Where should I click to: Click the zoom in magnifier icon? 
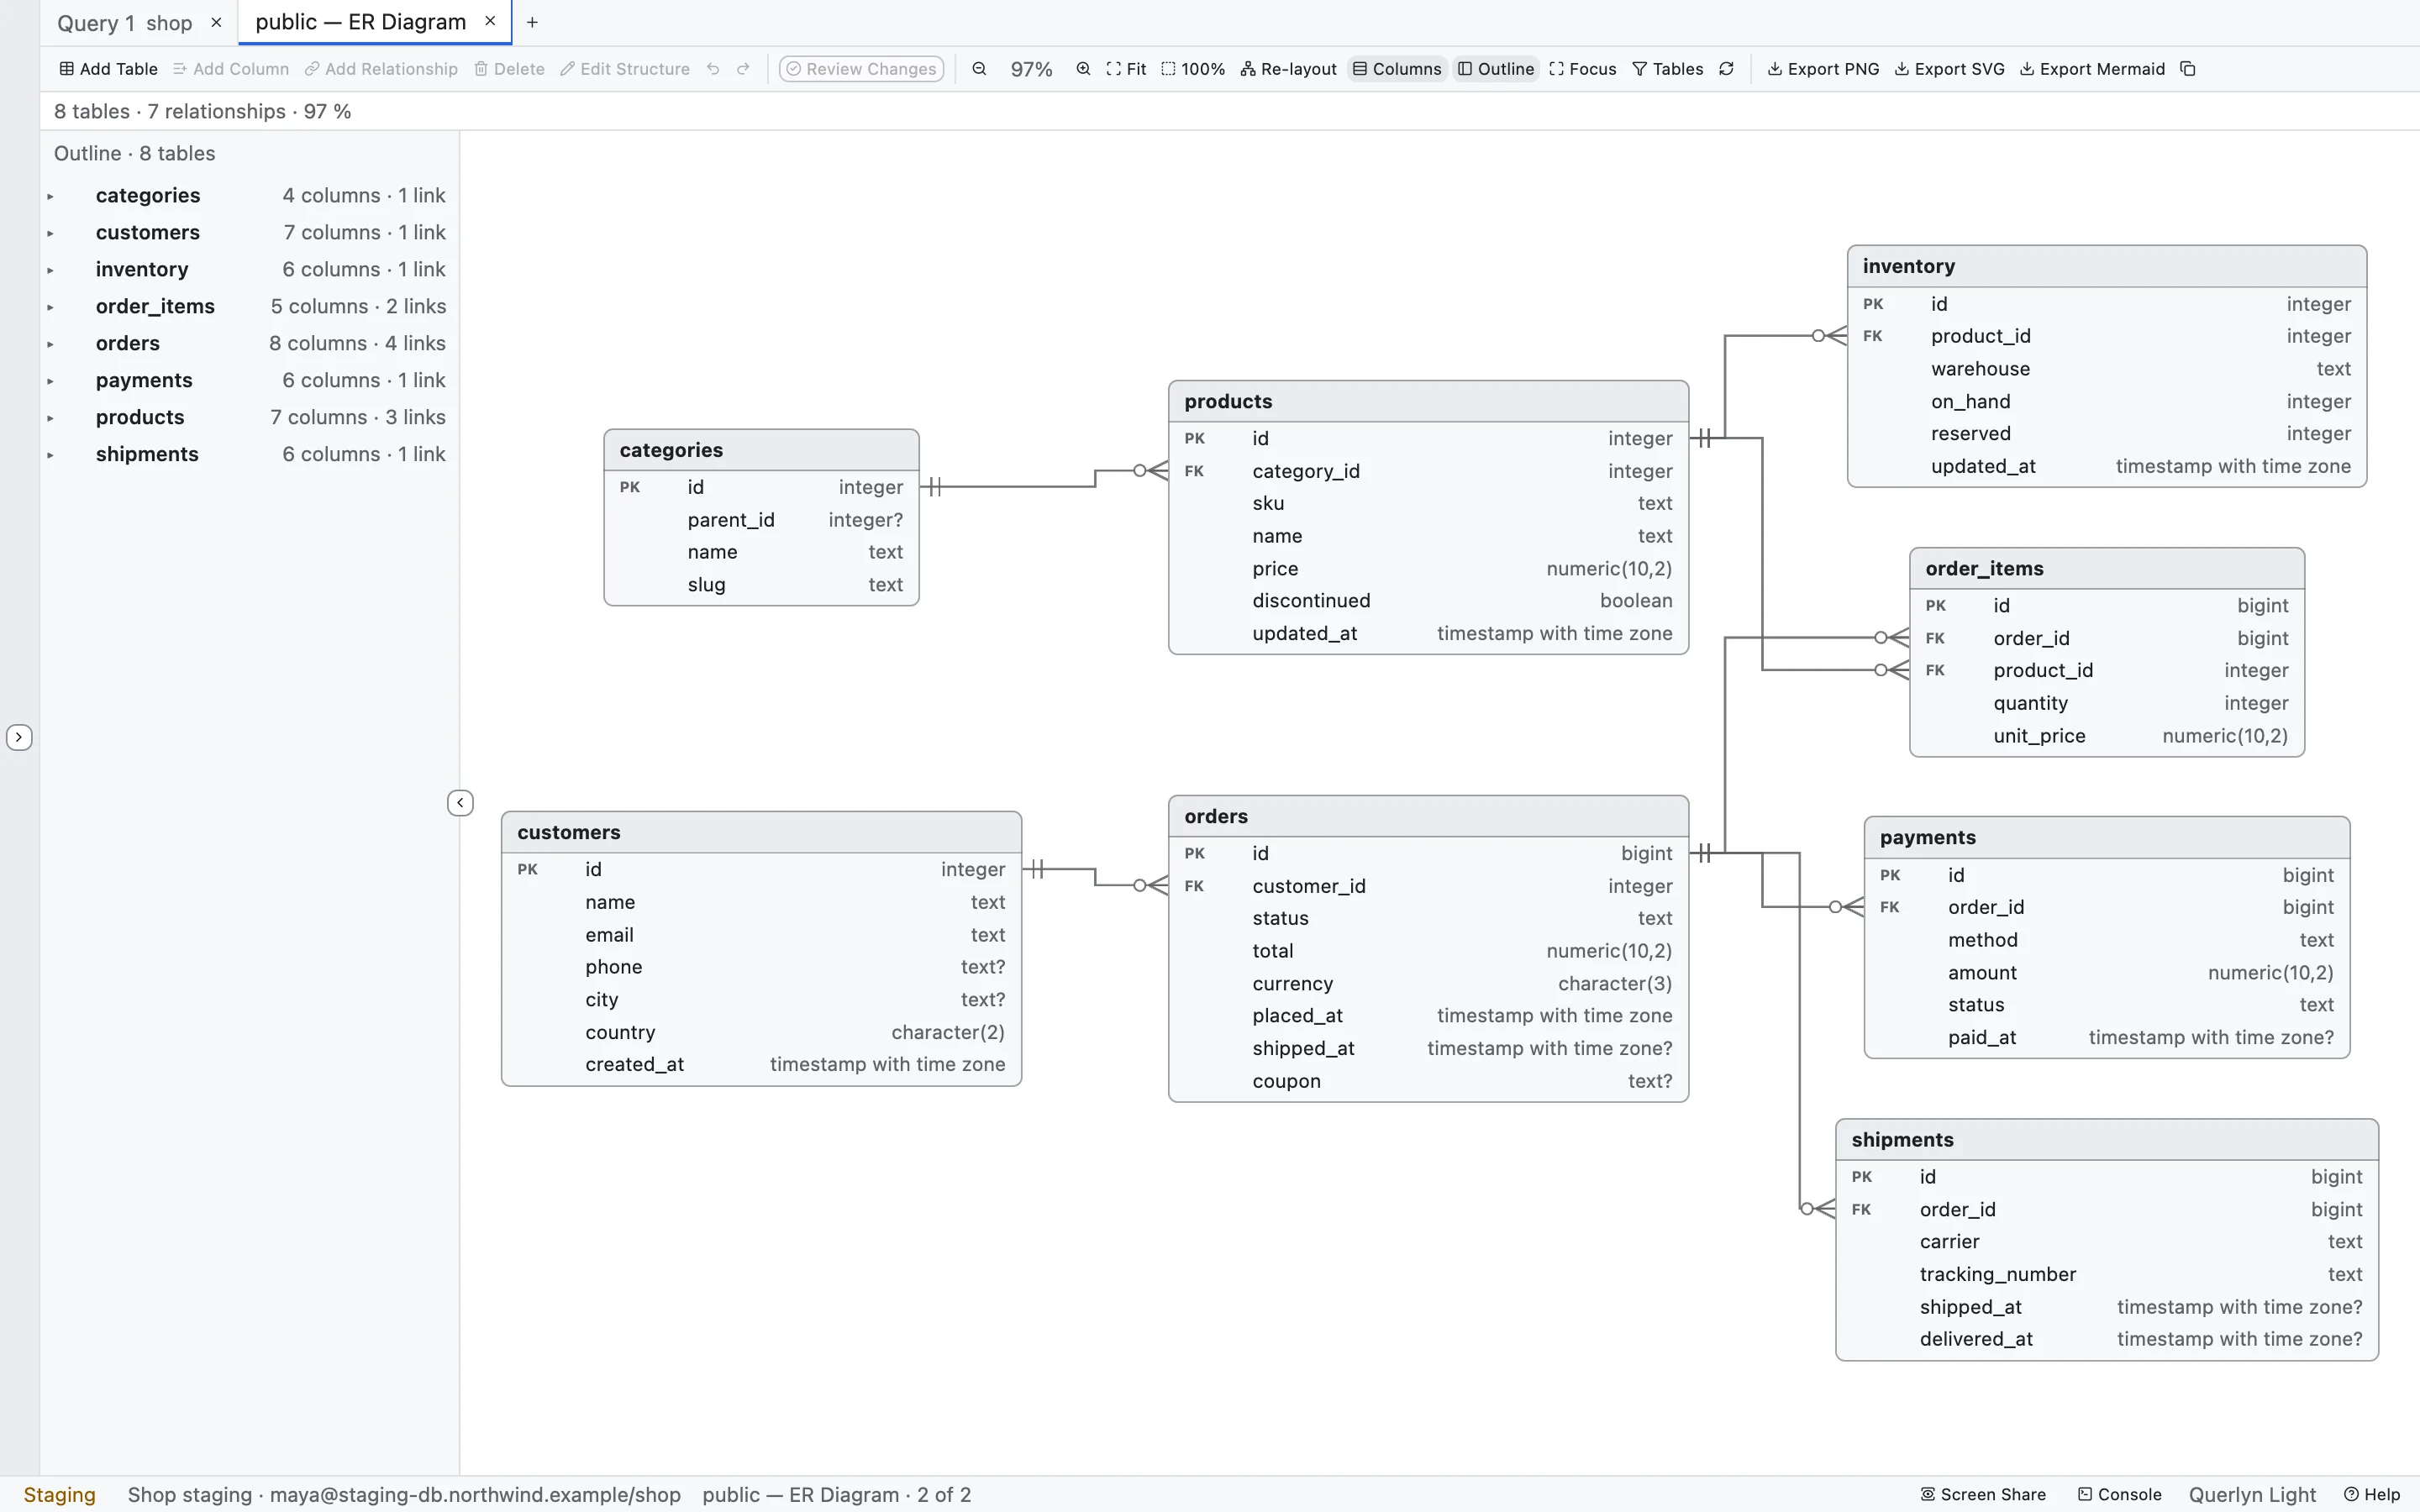[1083, 69]
